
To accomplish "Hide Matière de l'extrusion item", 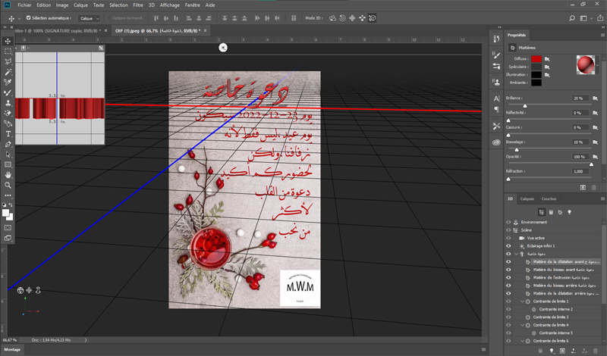I will (x=508, y=277).
